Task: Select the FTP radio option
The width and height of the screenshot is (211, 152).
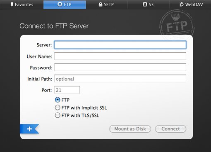Action: click(x=58, y=100)
